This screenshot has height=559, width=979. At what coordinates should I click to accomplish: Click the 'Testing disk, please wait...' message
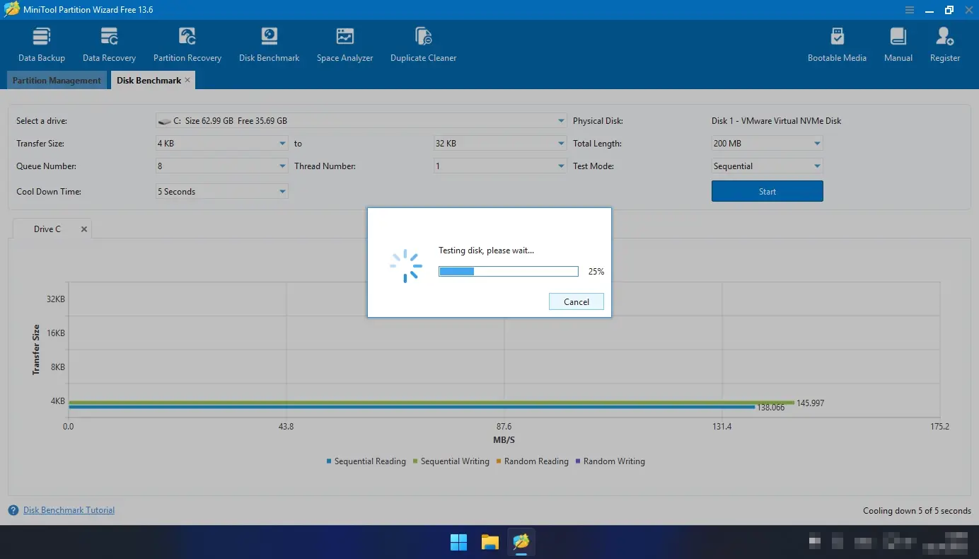pyautogui.click(x=487, y=250)
